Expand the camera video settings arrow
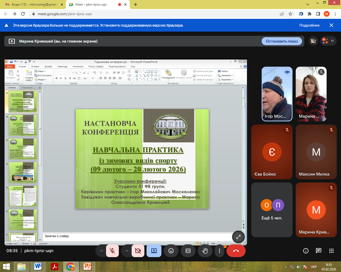Image resolution: width=341 pixels, height=272 pixels. coord(126,251)
